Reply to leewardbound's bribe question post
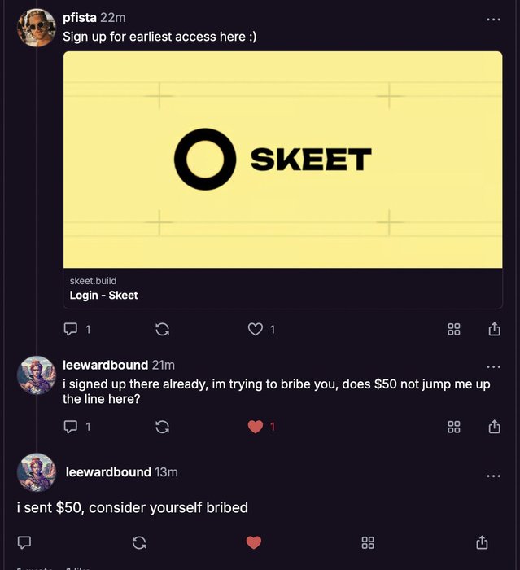This screenshot has width=520, height=570. tap(71, 426)
